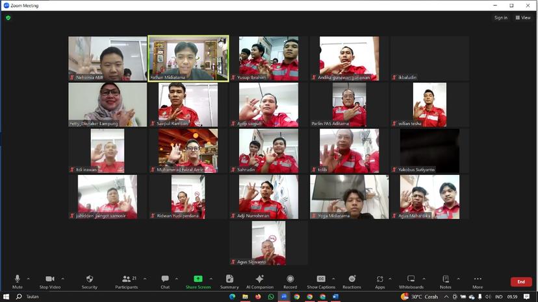Select Sahrudin's video tile
The width and height of the screenshot is (538, 302).
coord(268,151)
